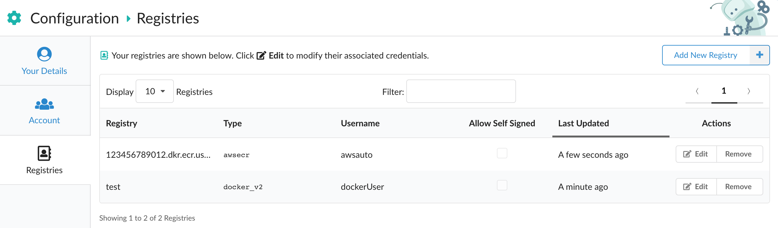Click the Registries address book icon
Image resolution: width=778 pixels, height=228 pixels.
(x=44, y=153)
